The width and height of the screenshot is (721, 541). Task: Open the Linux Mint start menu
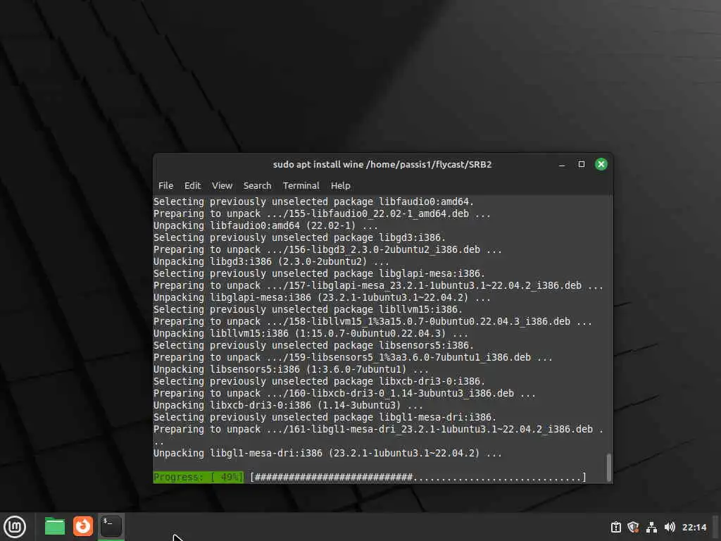(15, 527)
